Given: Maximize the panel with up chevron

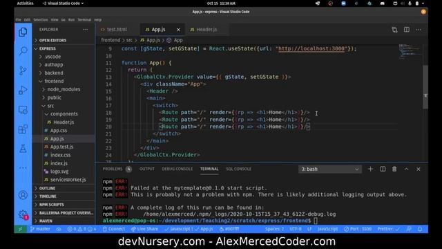Looking at the screenshot, I should (x=406, y=169).
